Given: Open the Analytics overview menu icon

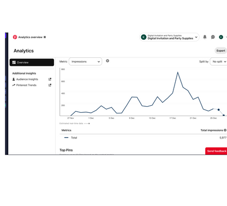Looking at the screenshot, I should 45,37.
